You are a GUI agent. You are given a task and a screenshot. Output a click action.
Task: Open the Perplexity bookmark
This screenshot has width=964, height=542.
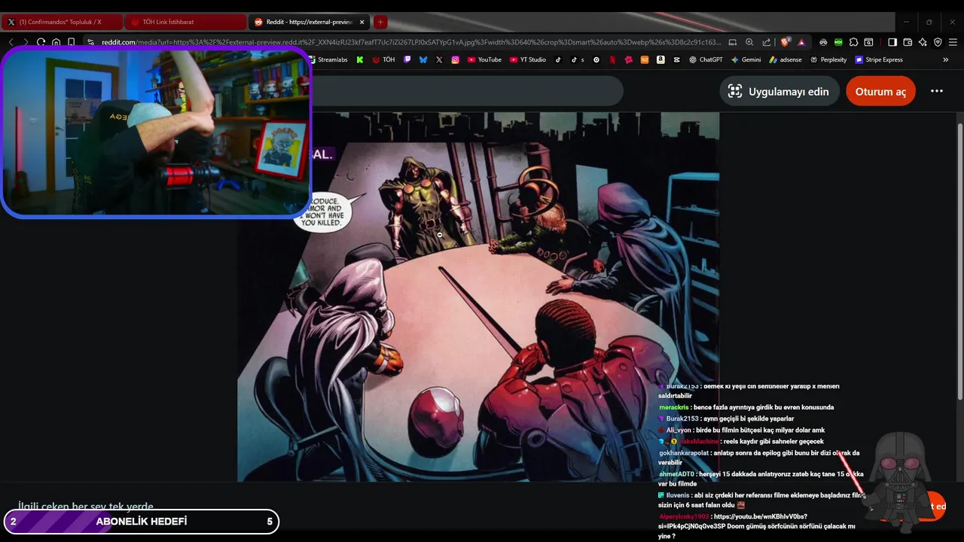tap(828, 59)
